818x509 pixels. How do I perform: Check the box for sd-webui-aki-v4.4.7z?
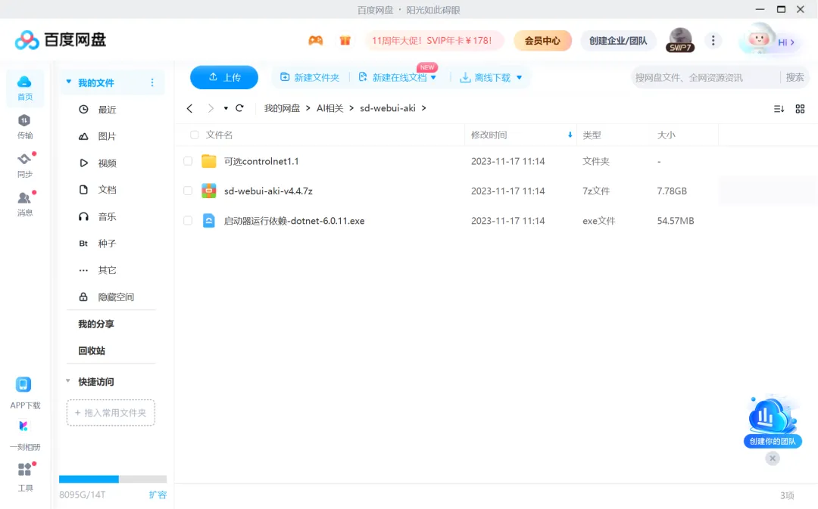tap(188, 191)
